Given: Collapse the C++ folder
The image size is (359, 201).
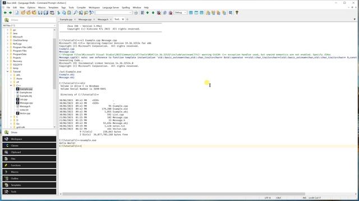Looking at the screenshot, I should tap(11, 85).
